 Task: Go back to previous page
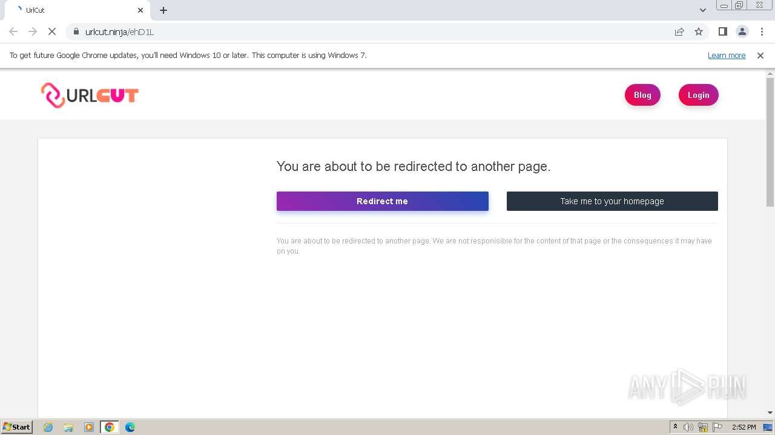13,31
